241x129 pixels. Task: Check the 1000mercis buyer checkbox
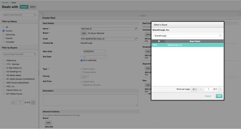click(x=4, y=61)
